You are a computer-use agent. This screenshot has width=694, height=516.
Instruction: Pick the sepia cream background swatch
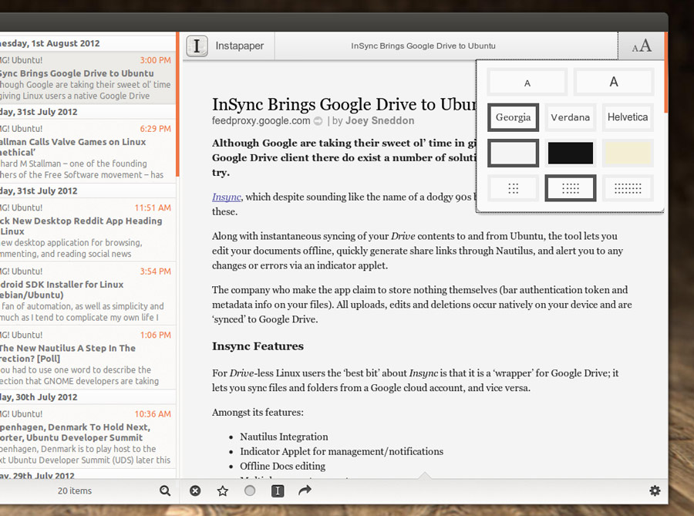[628, 153]
